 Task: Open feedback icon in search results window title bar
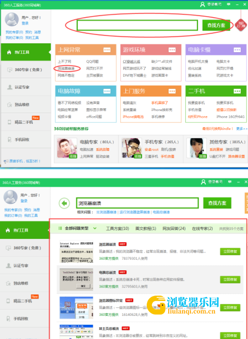tap(230, 182)
